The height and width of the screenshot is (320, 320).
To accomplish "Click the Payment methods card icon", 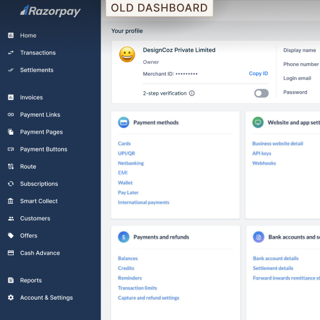I will tap(123, 122).
